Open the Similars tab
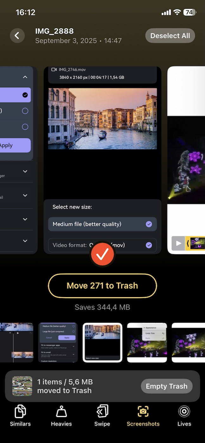Viewport: 205px width, 443px height. click(20, 415)
